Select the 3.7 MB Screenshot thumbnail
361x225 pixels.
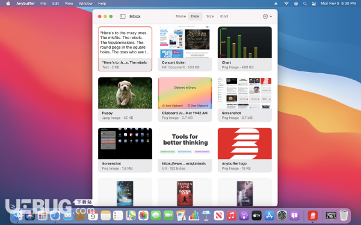(x=245, y=93)
